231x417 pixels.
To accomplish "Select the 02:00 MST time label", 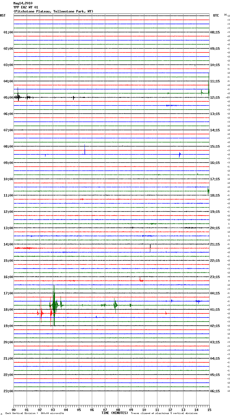I will [8, 49].
